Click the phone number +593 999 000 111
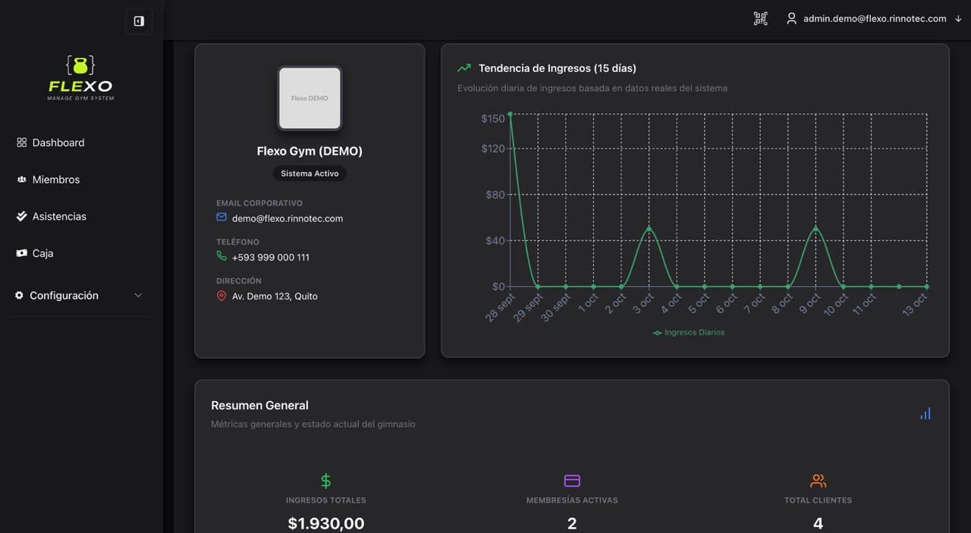The image size is (971, 533). coord(270,257)
